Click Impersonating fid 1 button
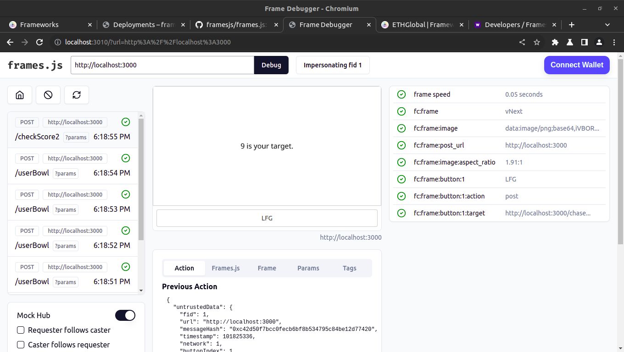This screenshot has height=352, width=624. coord(333,65)
